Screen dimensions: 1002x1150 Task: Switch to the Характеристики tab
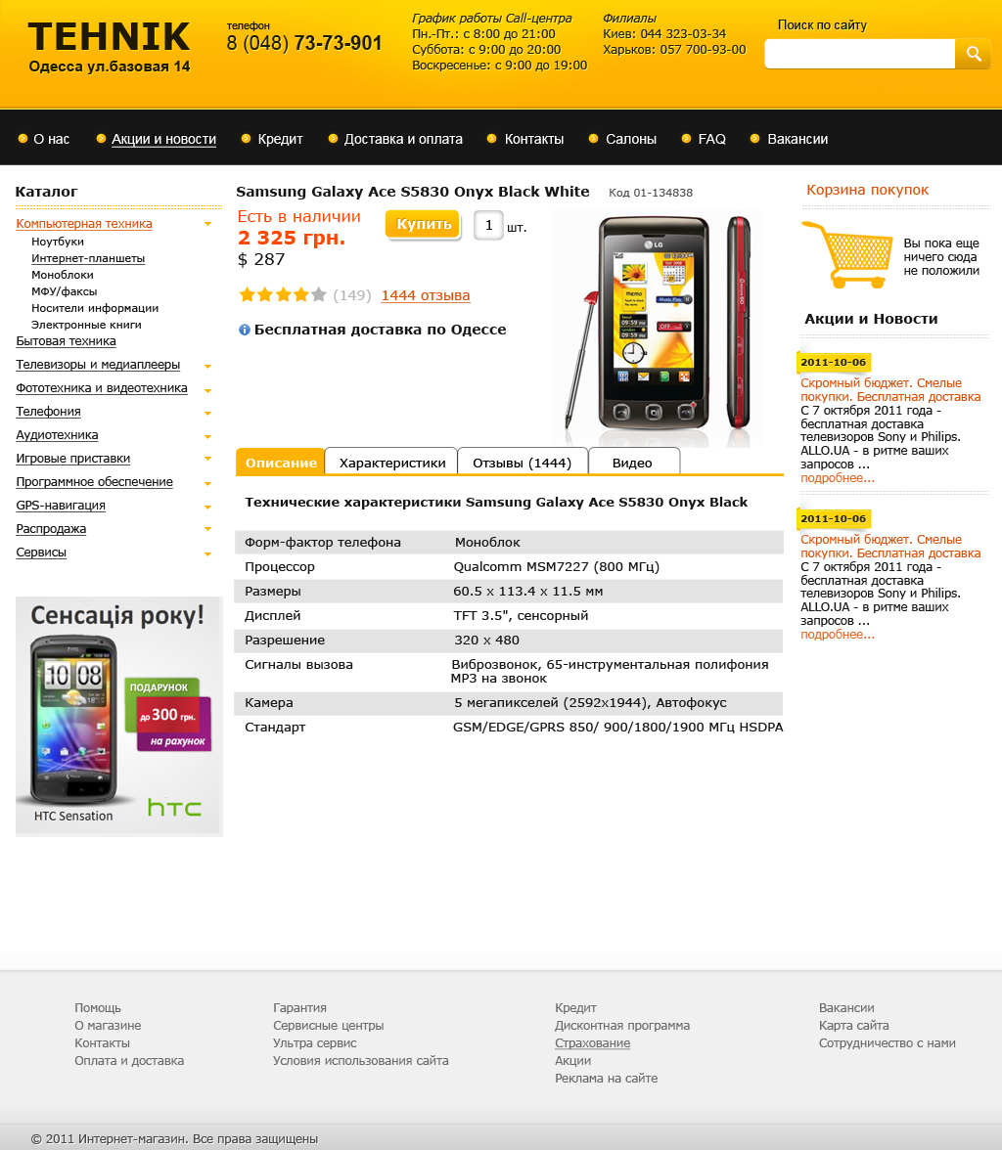tap(391, 462)
